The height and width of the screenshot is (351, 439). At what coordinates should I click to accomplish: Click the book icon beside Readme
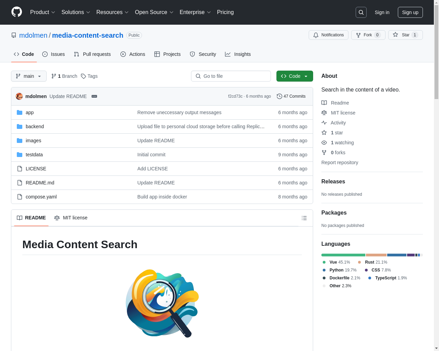pyautogui.click(x=324, y=103)
